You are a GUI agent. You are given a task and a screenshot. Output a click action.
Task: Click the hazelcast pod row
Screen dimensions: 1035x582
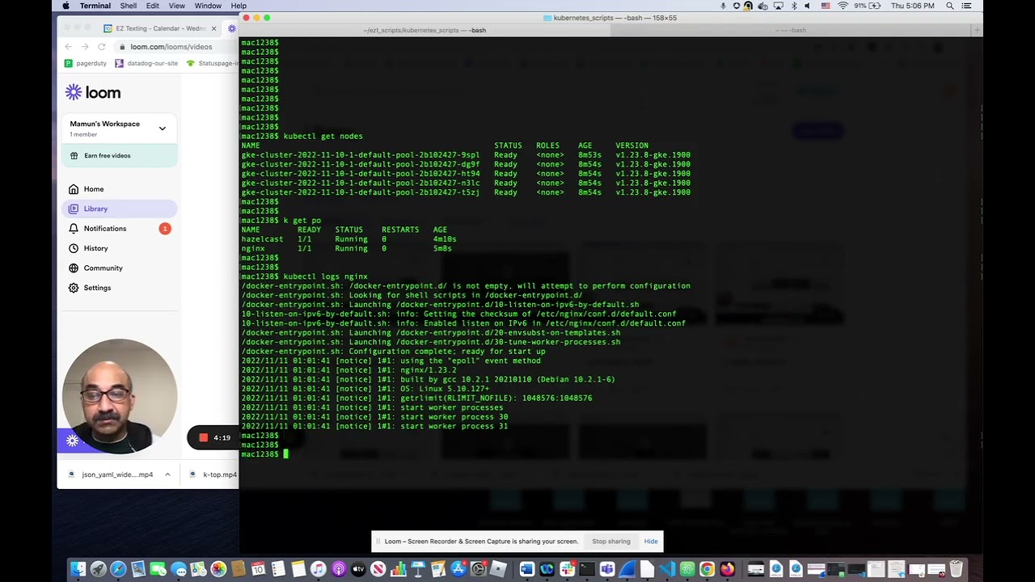[x=349, y=239]
